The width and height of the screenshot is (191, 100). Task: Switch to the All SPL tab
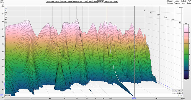(x=58, y=1)
